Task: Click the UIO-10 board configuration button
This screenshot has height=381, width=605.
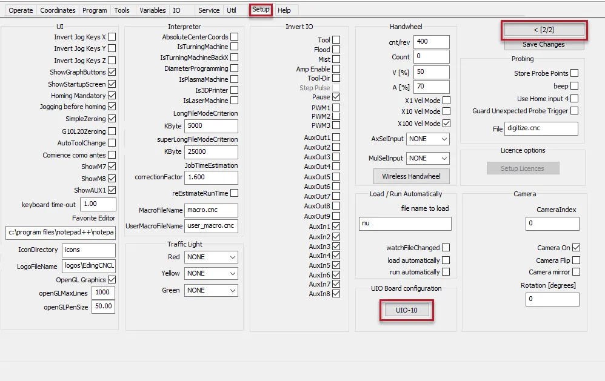Action: click(x=407, y=310)
